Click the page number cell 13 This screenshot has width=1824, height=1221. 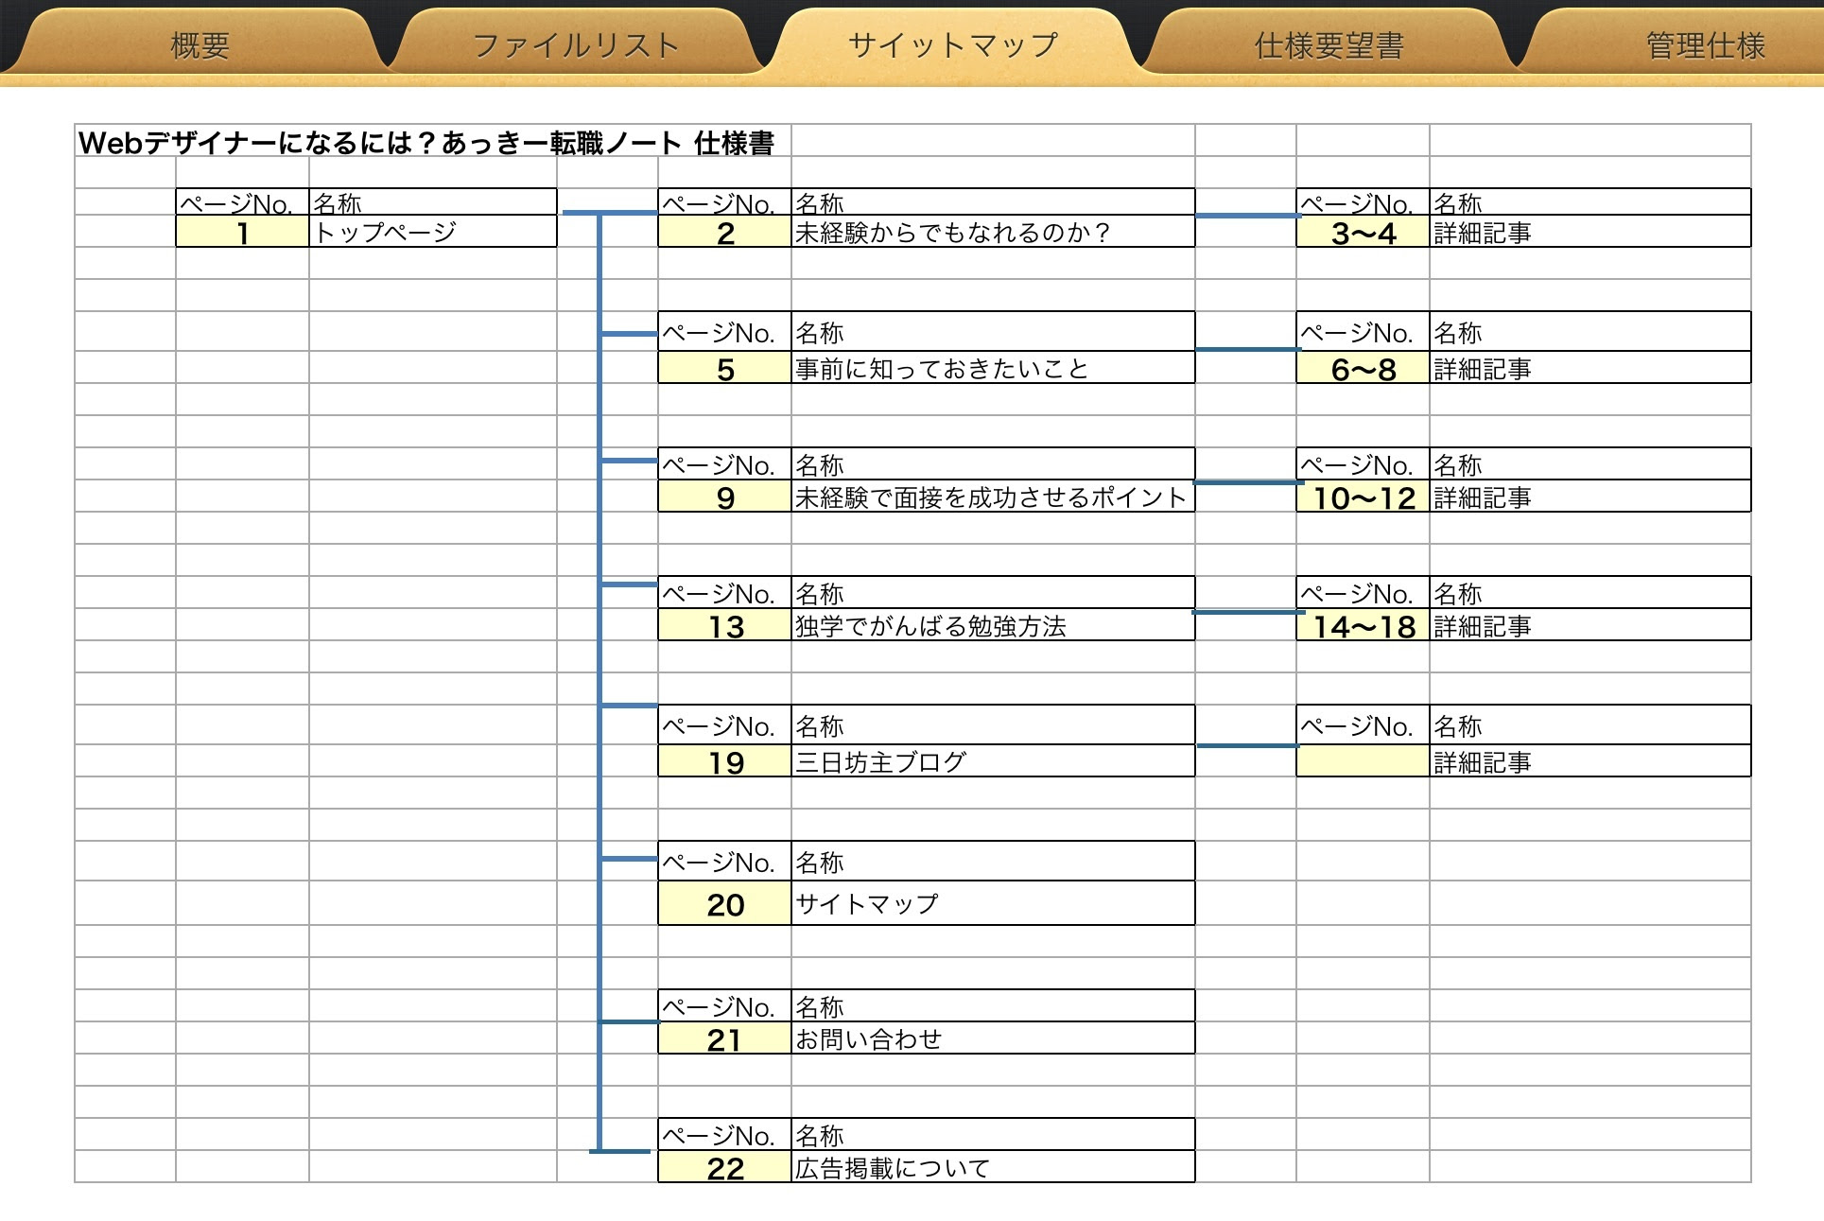[x=725, y=625]
